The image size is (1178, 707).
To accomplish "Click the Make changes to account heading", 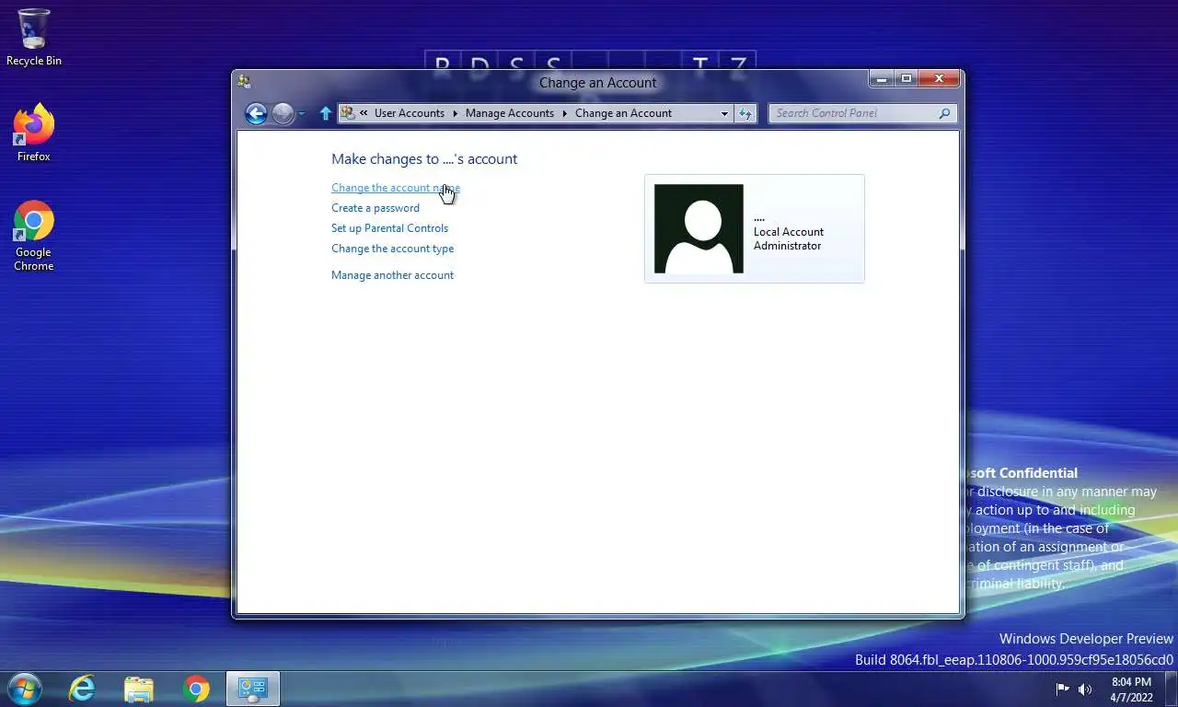I will pos(424,159).
